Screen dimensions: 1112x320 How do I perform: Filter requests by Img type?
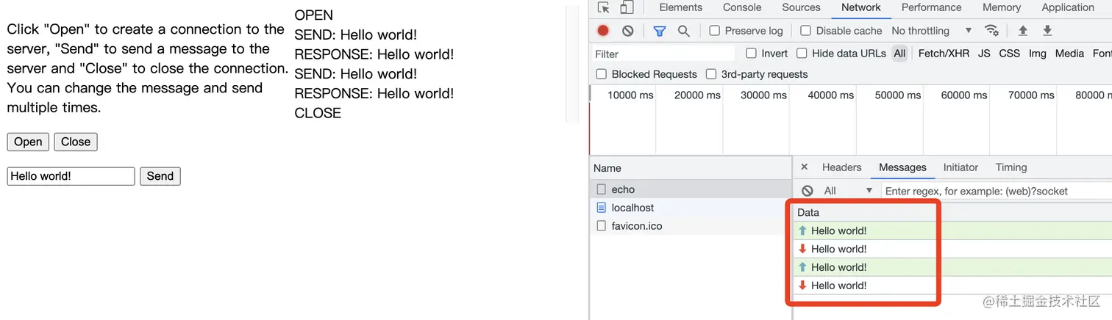(x=1037, y=54)
